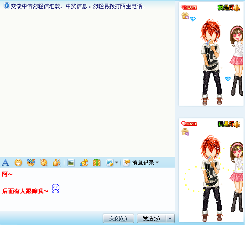The image size is (245, 225).
Task: Open the smiley emoticon picker
Action: 18,162
